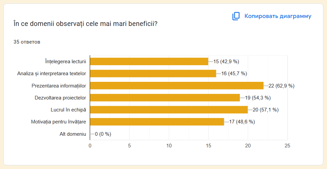This screenshot has width=327, height=169.
Task: Click the 'Alt domeniu' axis label
Action: tap(73, 134)
